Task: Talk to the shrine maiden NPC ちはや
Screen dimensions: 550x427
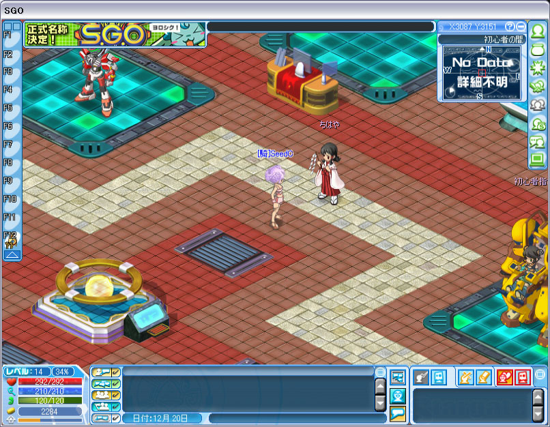Action: (x=328, y=173)
